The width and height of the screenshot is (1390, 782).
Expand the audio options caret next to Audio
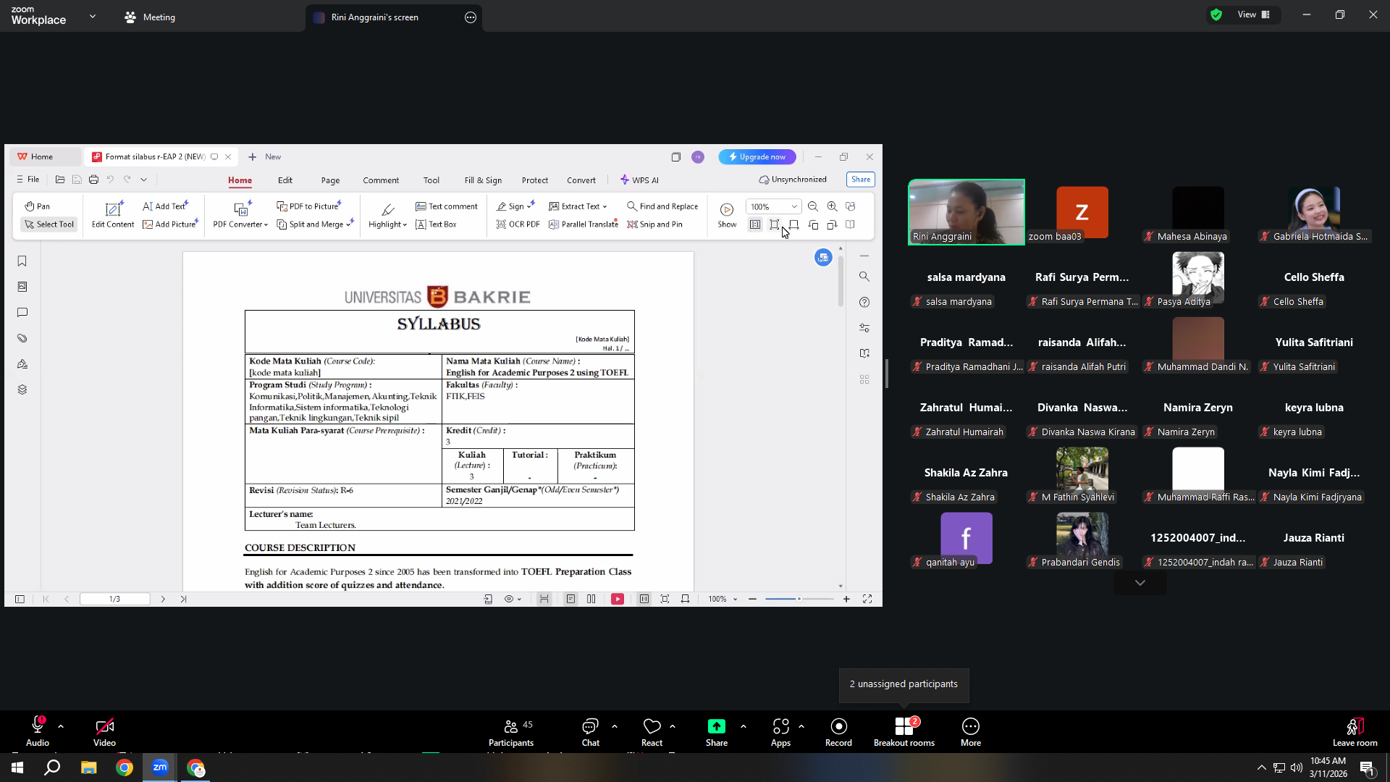pos(61,726)
